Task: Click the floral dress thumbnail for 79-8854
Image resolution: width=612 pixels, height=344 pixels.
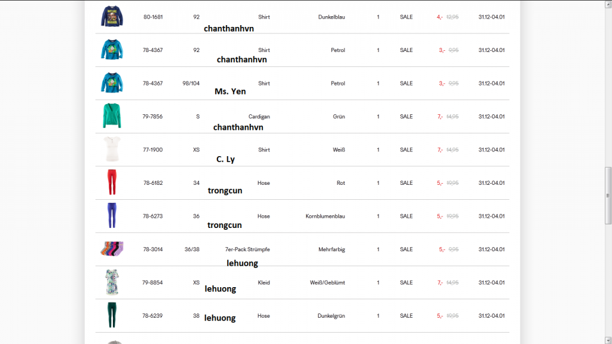Action: pyautogui.click(x=112, y=282)
